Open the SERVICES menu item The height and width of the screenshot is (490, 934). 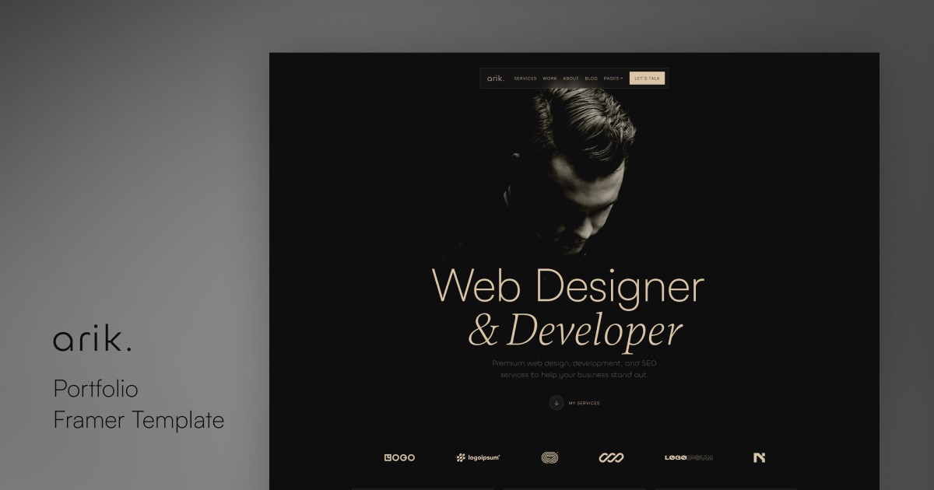(x=525, y=78)
